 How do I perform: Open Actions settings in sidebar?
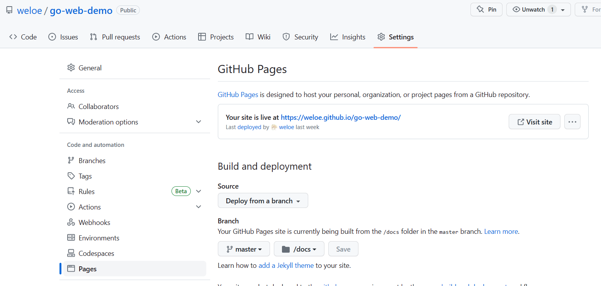(135, 207)
